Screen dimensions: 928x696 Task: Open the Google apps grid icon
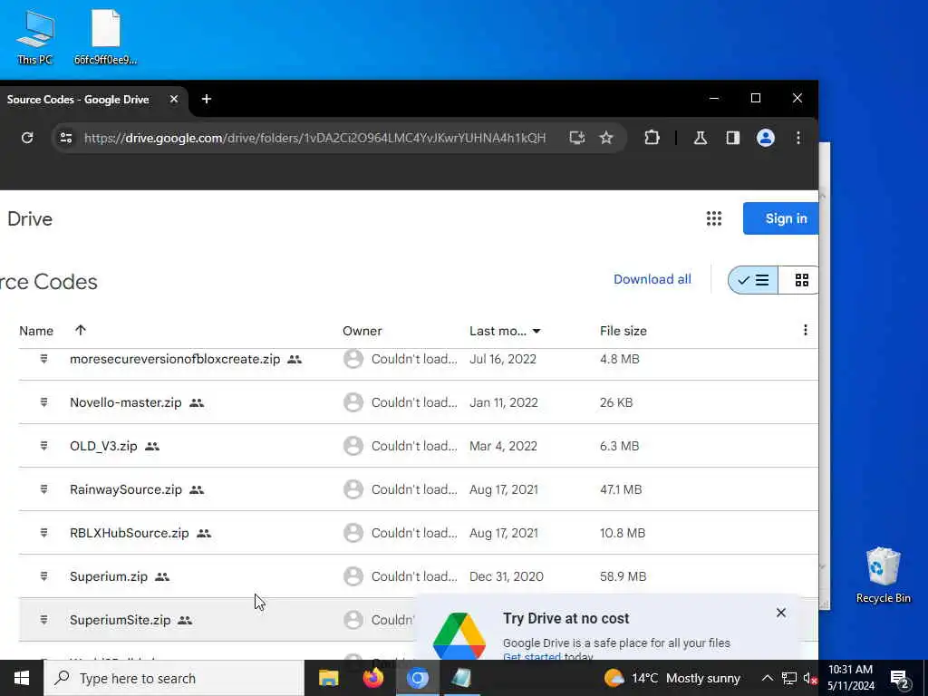(x=714, y=218)
